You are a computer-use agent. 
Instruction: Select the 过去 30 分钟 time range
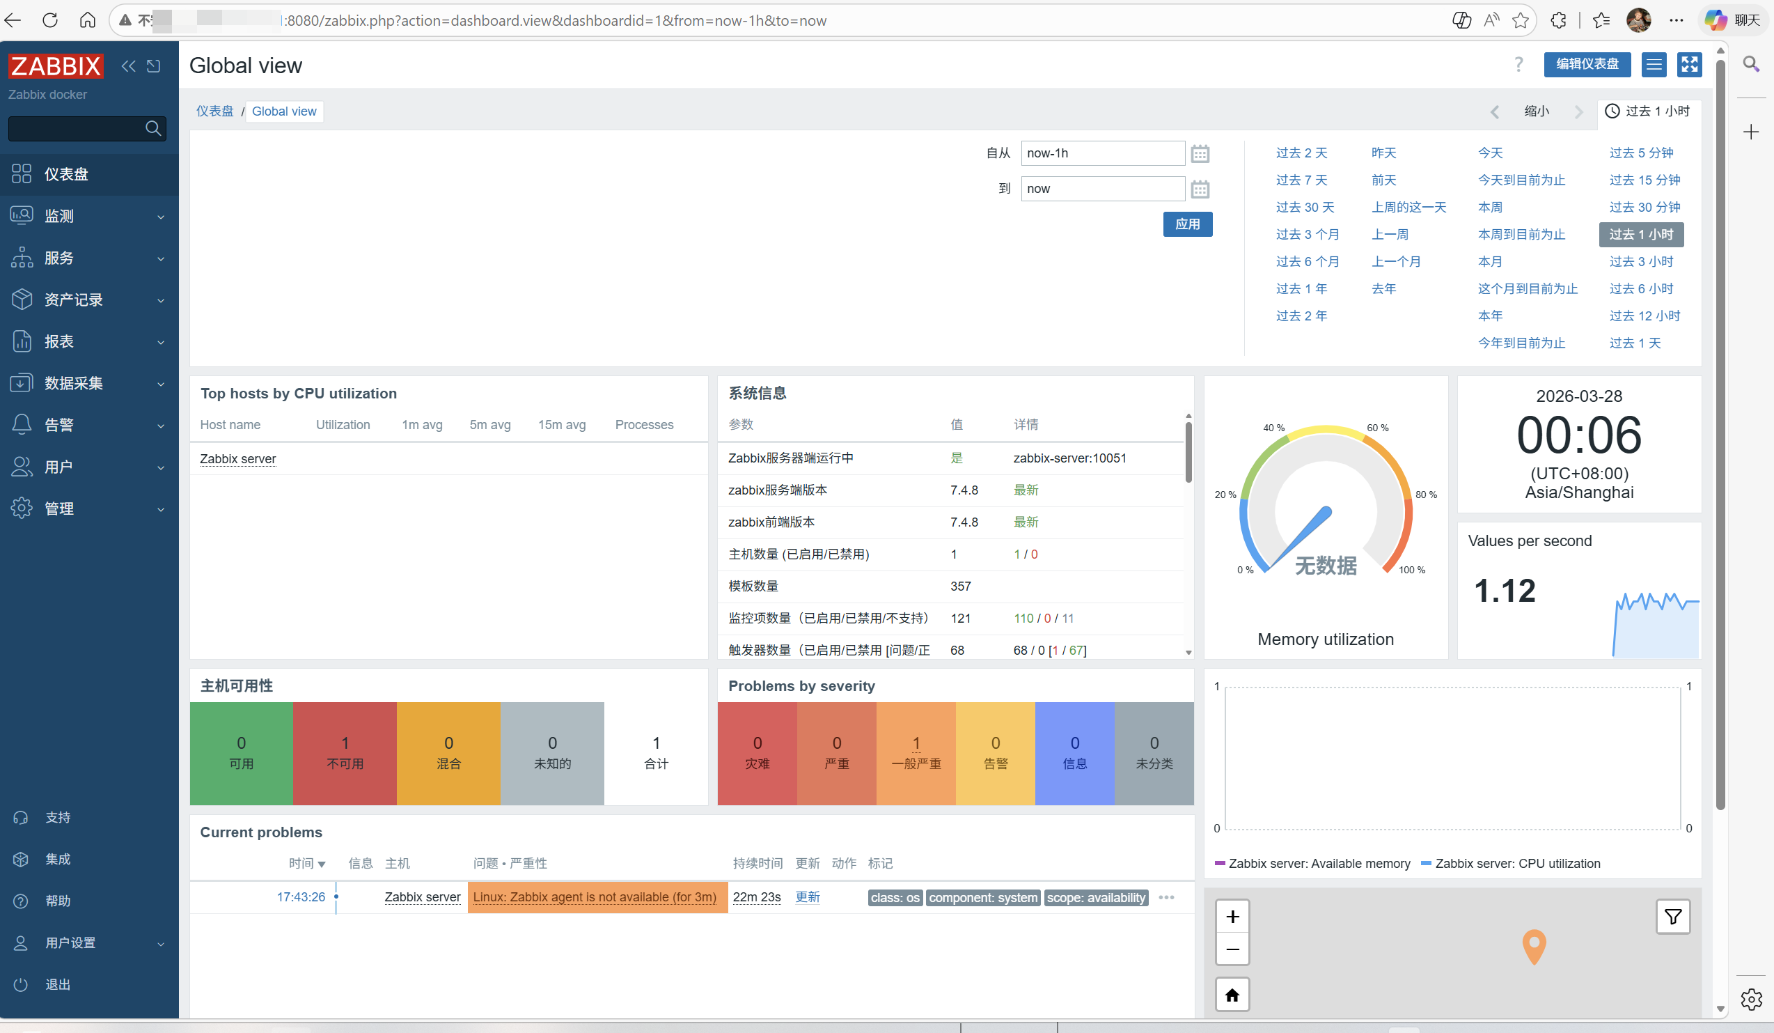[1644, 207]
